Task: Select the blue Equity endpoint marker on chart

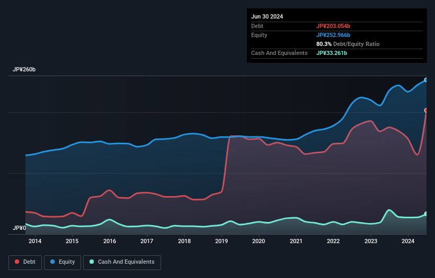Action: tap(426, 80)
